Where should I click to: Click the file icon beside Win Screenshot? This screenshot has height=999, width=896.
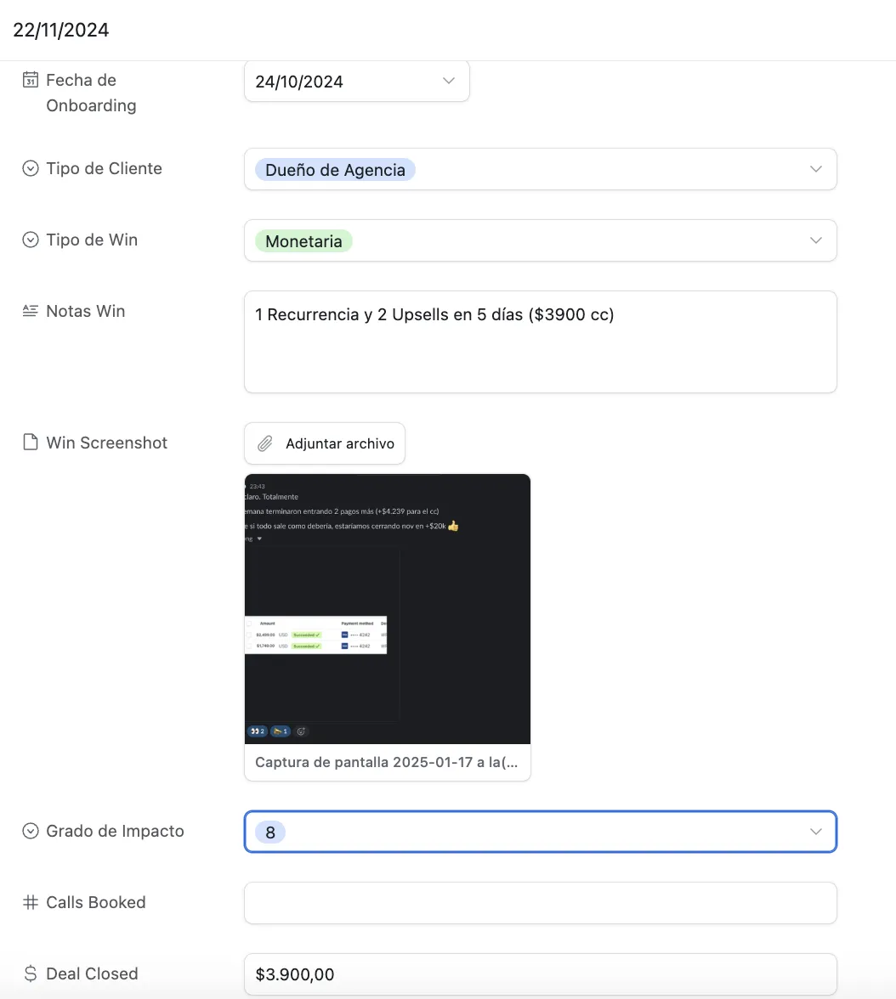31,442
